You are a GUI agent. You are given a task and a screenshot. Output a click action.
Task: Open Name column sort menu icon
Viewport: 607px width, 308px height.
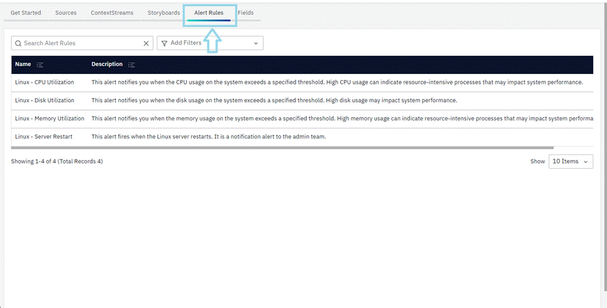(x=40, y=65)
